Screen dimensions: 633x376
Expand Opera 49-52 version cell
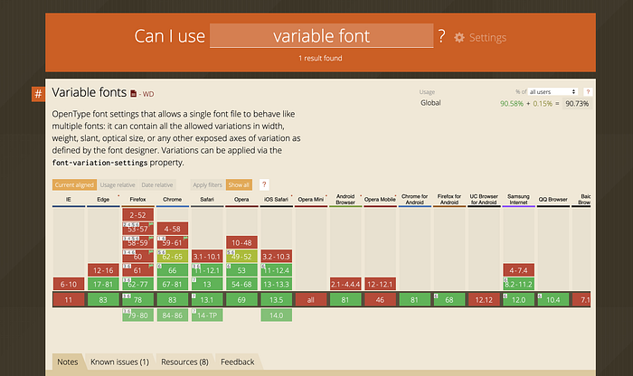(241, 256)
